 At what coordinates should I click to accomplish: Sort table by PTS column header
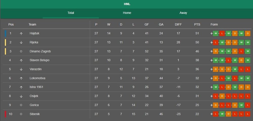pos(197,24)
